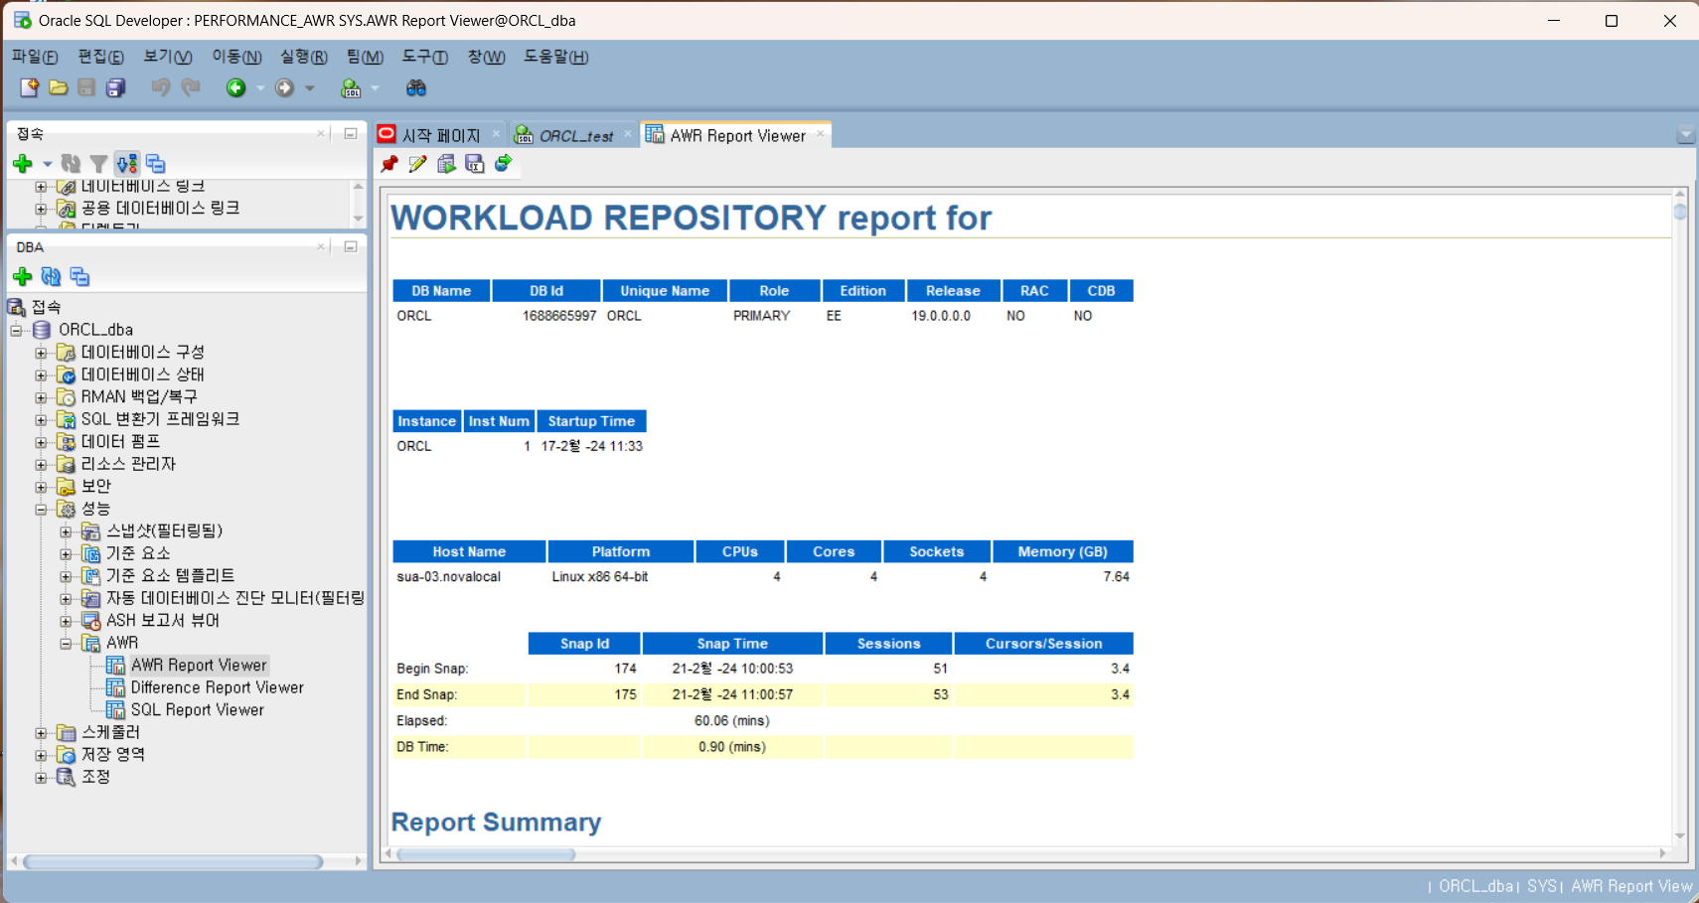The image size is (1699, 903).
Task: Switch to the 시작 페이지 tab
Action: point(441,135)
